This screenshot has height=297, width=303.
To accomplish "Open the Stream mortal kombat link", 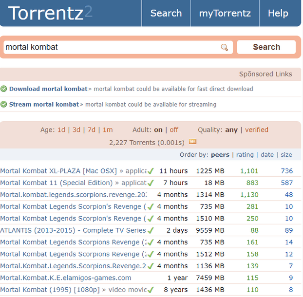I will pos(44,104).
